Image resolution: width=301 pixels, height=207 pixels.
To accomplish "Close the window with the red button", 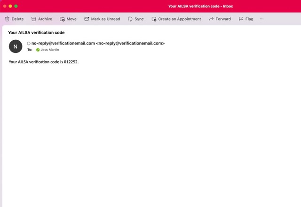I will [5, 6].
